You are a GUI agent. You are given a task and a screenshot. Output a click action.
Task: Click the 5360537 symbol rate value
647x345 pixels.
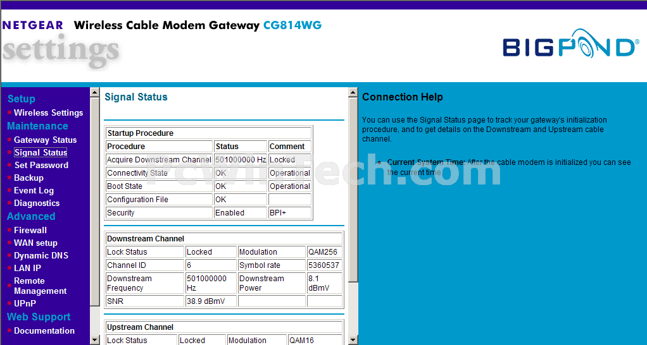coord(324,265)
